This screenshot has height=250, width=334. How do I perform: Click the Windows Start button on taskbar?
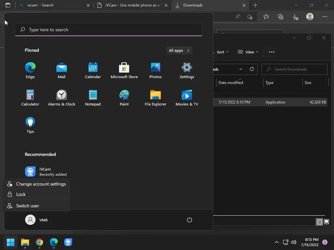tap(10, 242)
